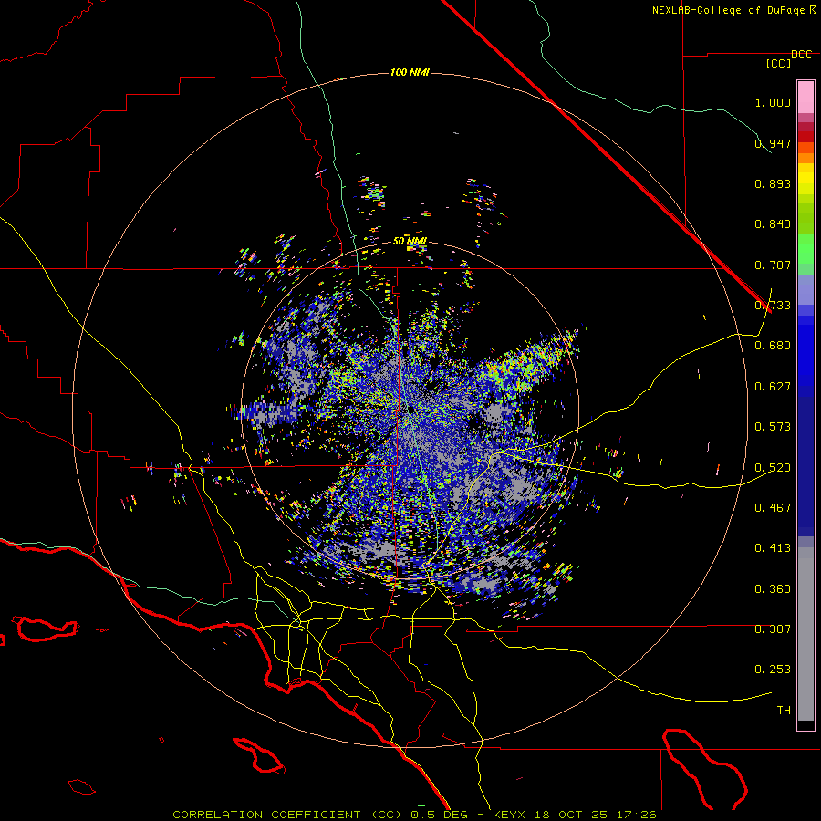The image size is (821, 821).
Task: Click the 0.733 legend value
Action: pyautogui.click(x=773, y=306)
